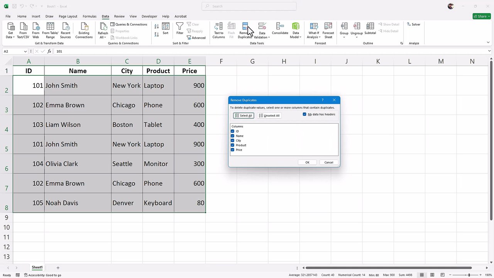Image resolution: width=494 pixels, height=278 pixels.
Task: Open the Formulas tab
Action: coord(90,16)
